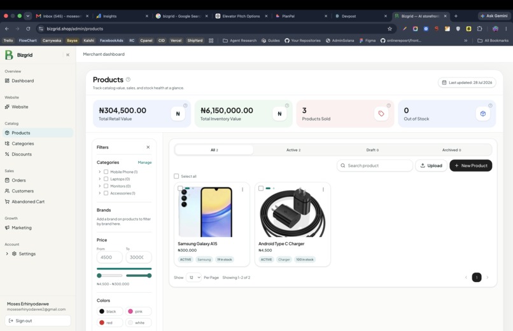
Task: Click info icon on Out of Stock card
Action: 491,105
